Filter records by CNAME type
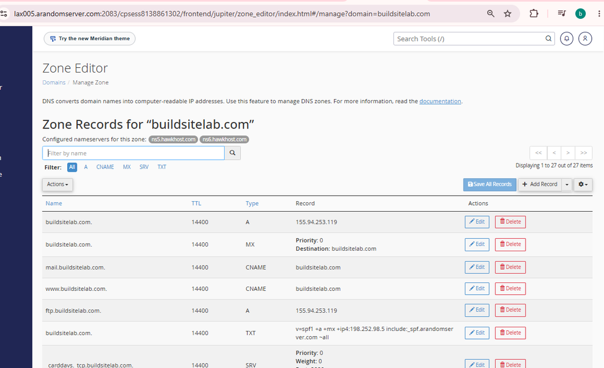The height and width of the screenshot is (368, 604). click(105, 167)
